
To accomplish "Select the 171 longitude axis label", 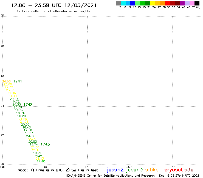I will (88, 167).
